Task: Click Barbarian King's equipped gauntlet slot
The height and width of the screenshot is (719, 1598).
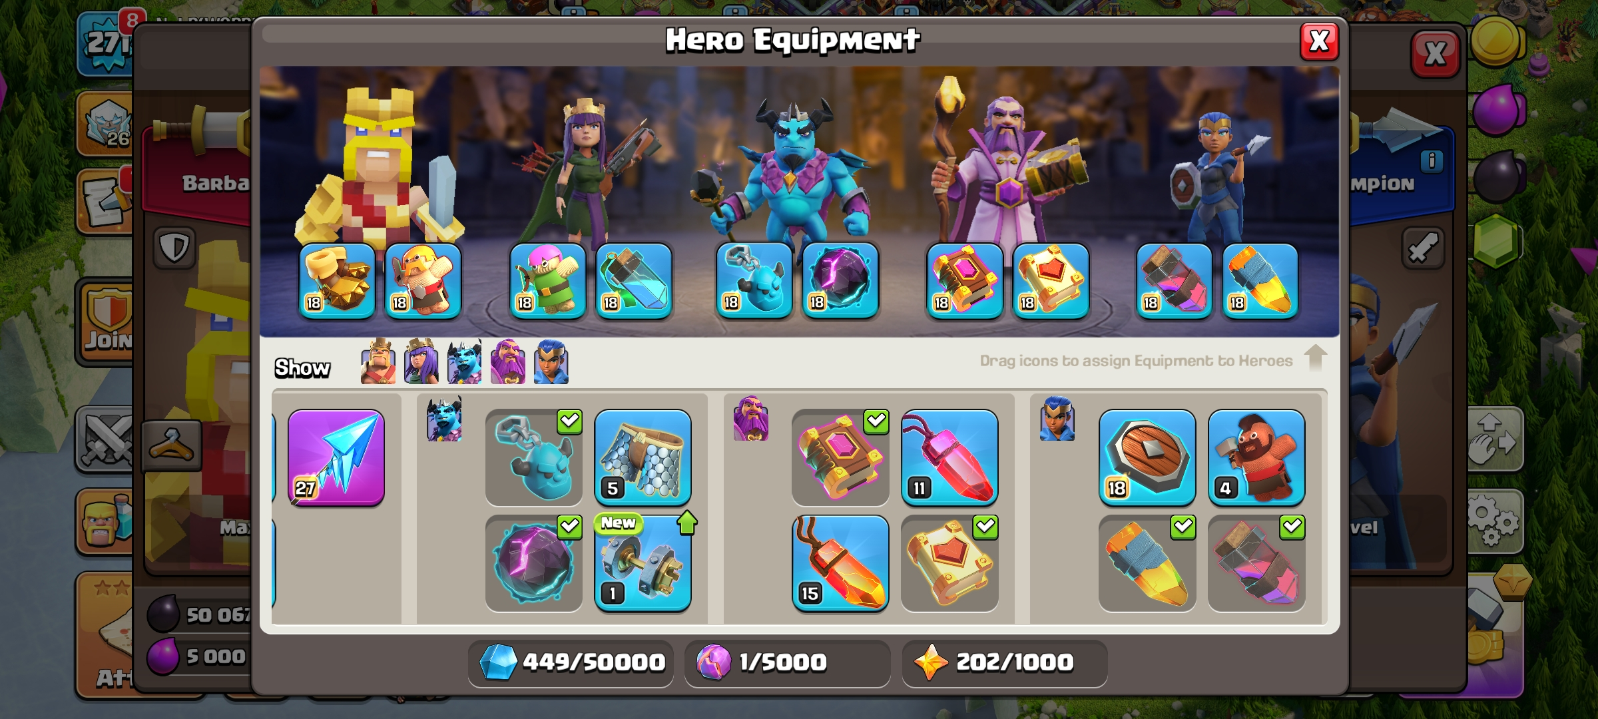Action: click(337, 281)
